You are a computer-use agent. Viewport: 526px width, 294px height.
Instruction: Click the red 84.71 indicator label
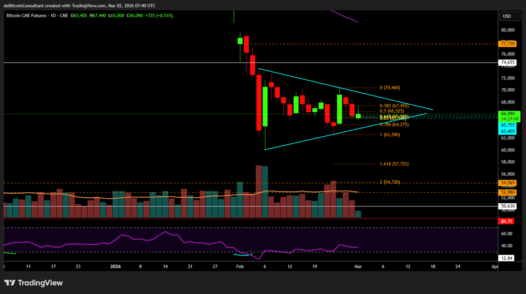[x=507, y=221]
